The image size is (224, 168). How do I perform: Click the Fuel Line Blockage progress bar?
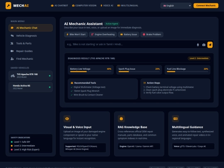[x=187, y=72]
